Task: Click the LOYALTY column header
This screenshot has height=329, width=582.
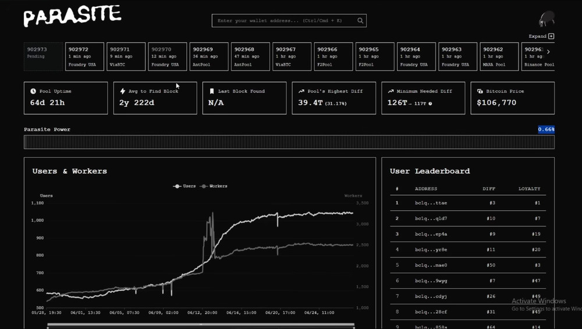Action: point(529,189)
